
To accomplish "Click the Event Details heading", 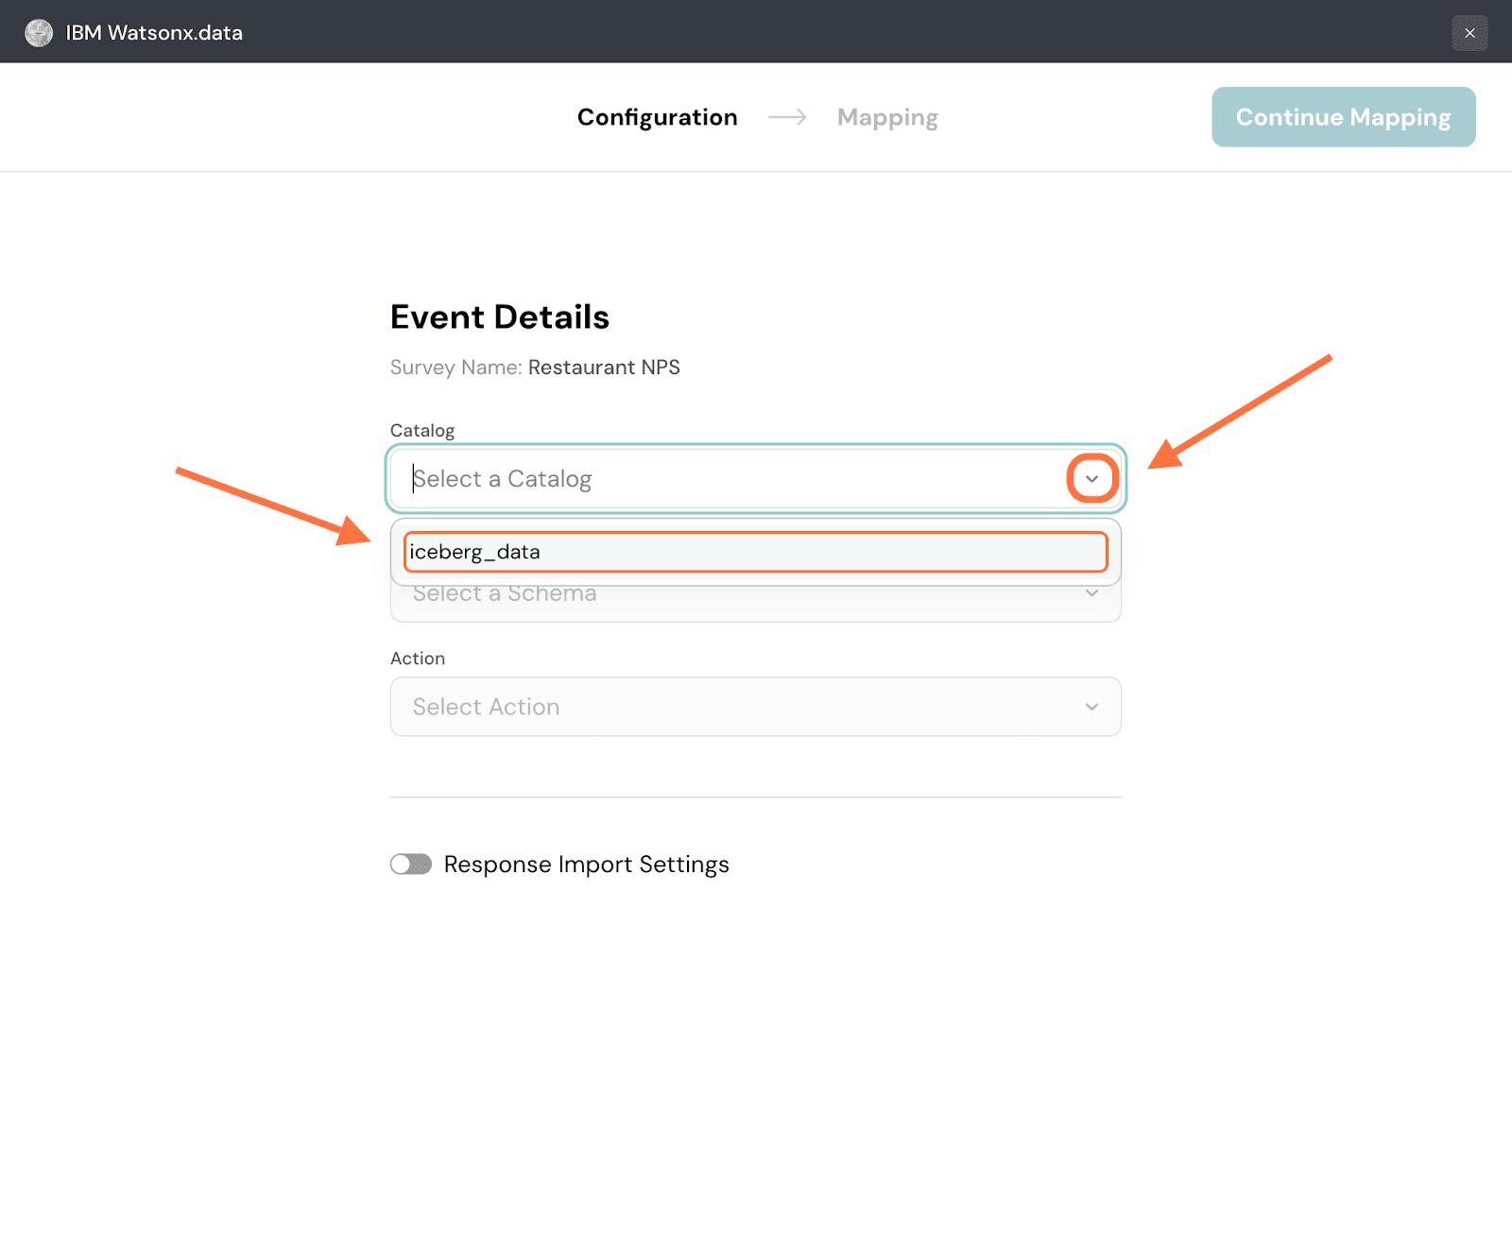I will 499,317.
